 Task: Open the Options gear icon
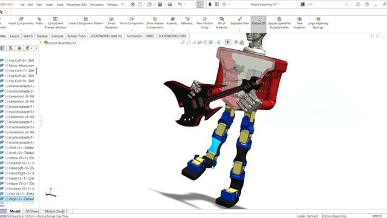point(224,4)
